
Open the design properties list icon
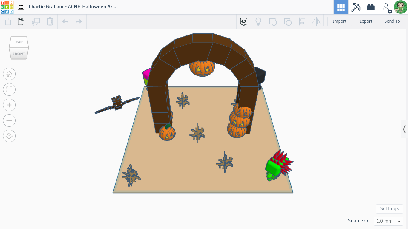pos(21,7)
